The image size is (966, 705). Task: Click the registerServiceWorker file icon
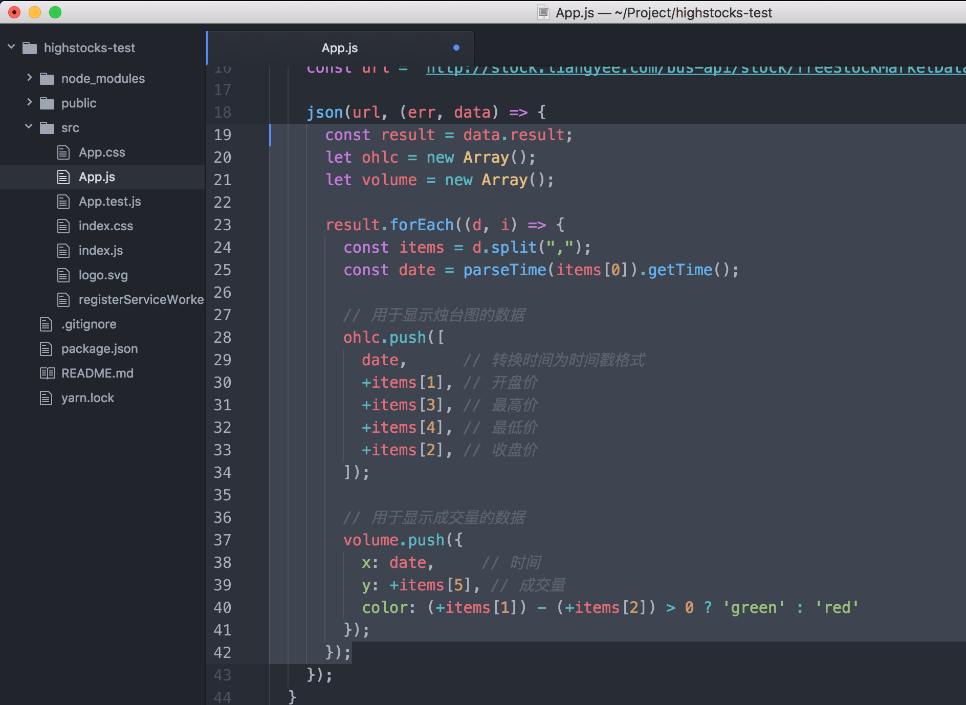point(63,300)
